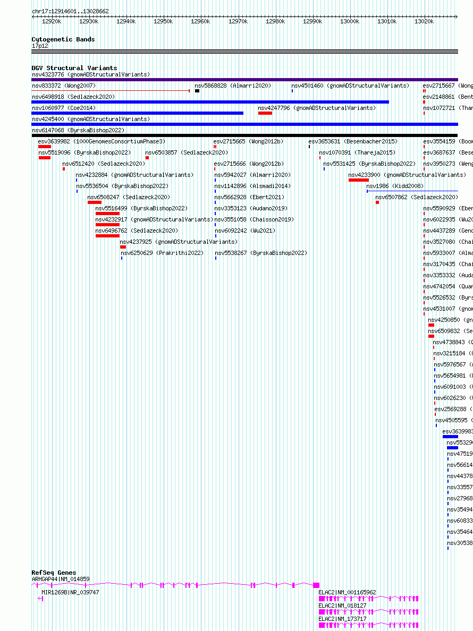
Task: Select the purple nsv4323776 variant bar
Action: coord(245,80)
